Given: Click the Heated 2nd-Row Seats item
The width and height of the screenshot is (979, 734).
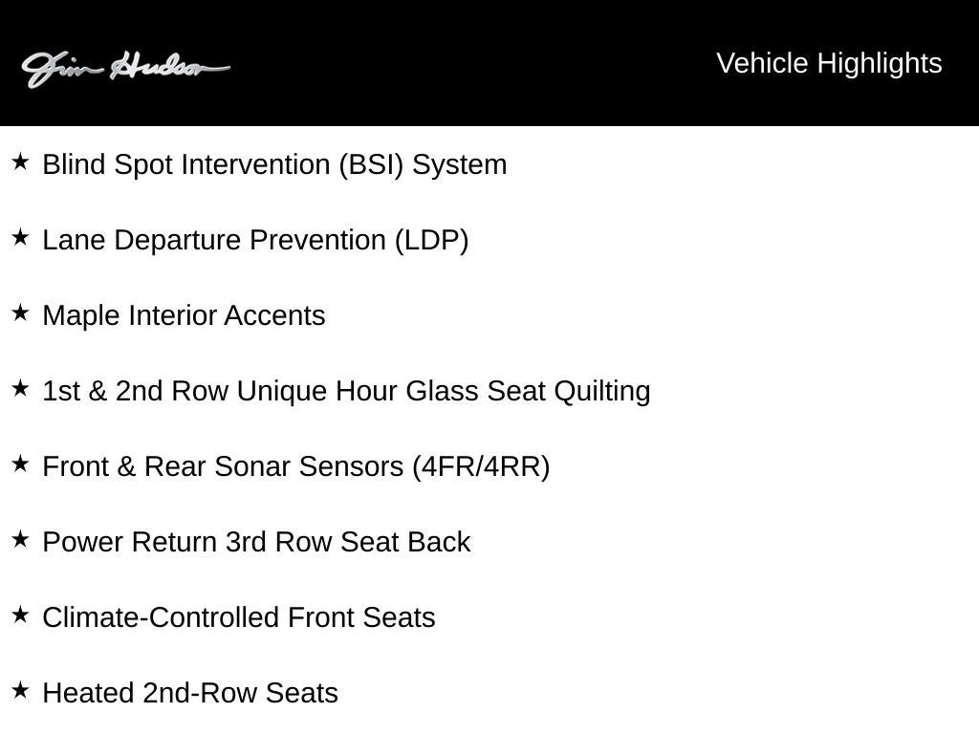Looking at the screenshot, I should point(190,693).
